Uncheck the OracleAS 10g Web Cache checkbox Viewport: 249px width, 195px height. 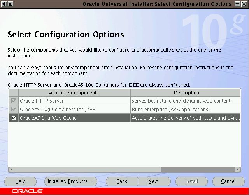click(14, 118)
